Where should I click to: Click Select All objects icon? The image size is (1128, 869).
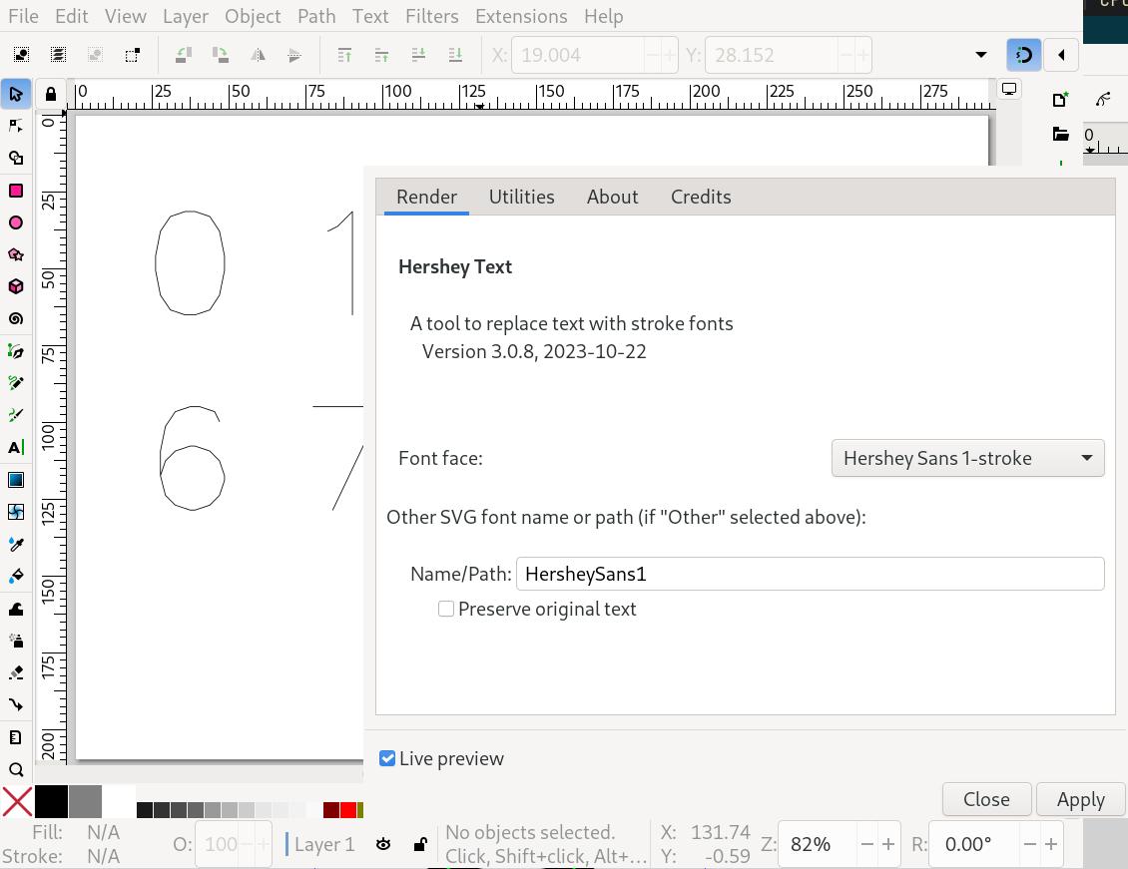tap(22, 55)
